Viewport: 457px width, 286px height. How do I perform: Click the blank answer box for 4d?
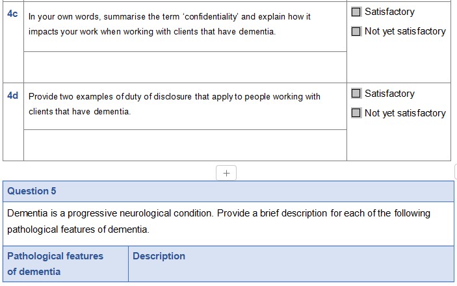pos(185,144)
